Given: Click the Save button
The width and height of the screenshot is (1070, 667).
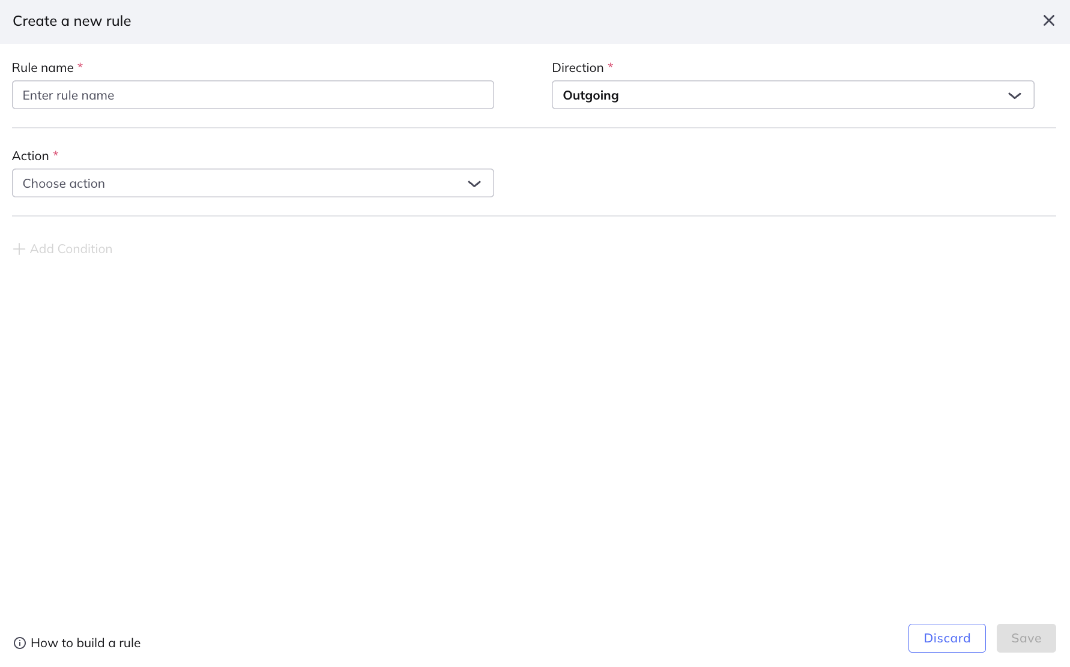Looking at the screenshot, I should click(x=1026, y=638).
